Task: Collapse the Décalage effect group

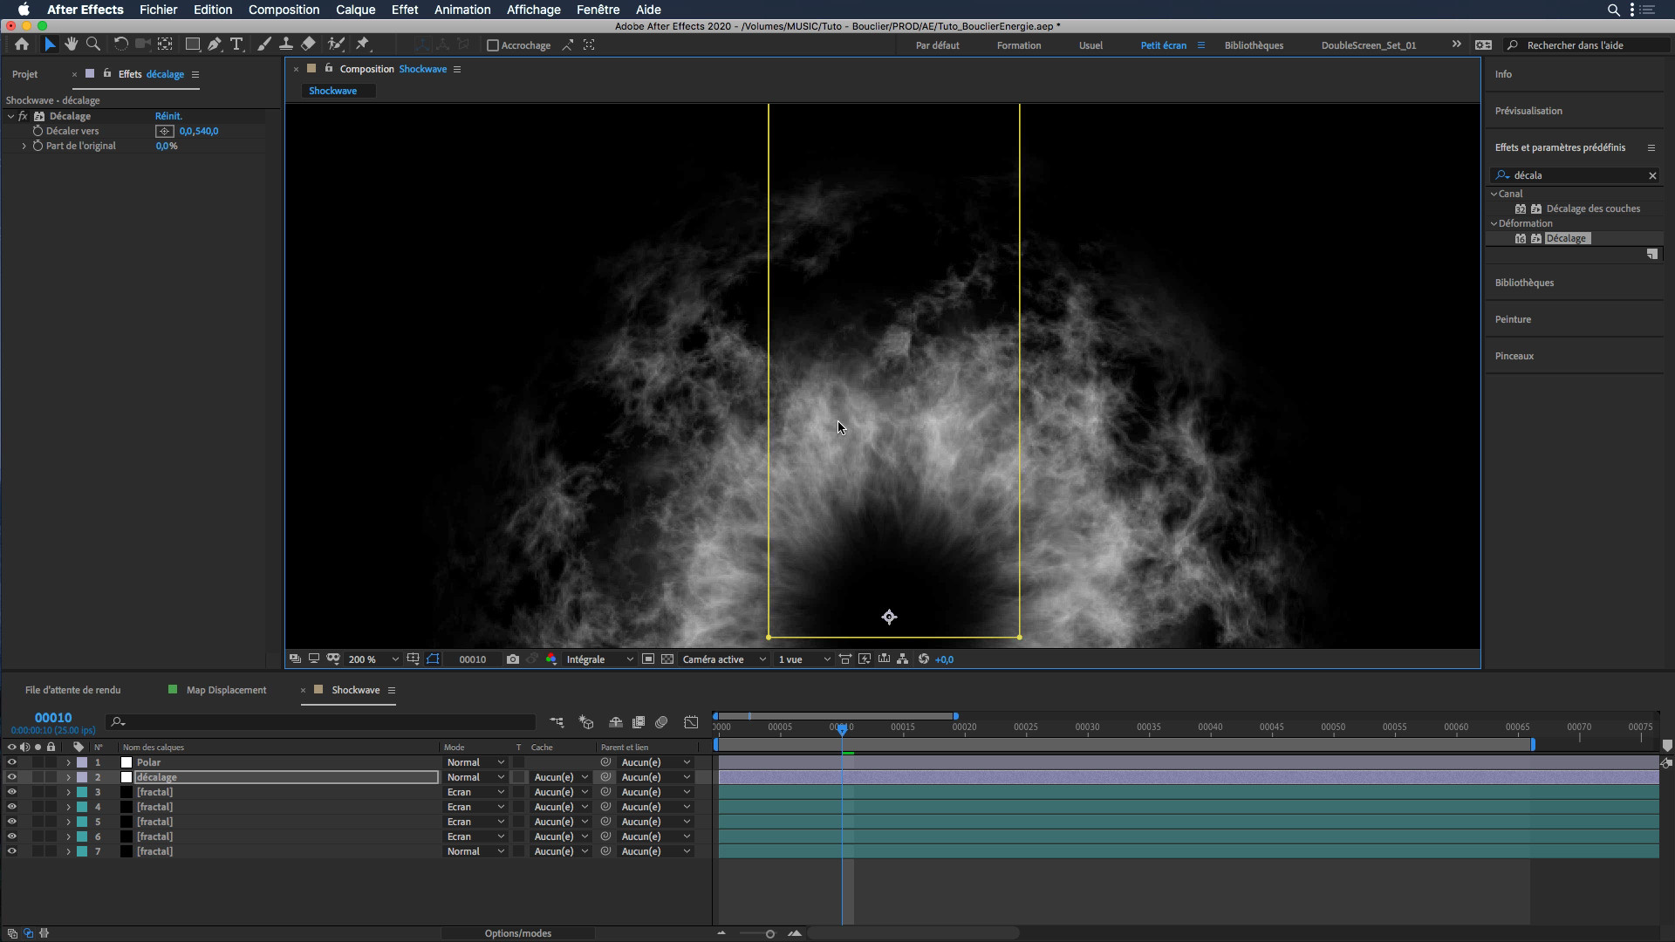Action: [x=10, y=116]
